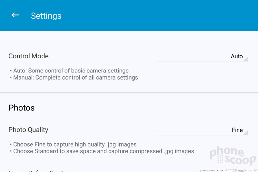
Task: Click the triangle indicator beside Fine
Action: [245, 133]
